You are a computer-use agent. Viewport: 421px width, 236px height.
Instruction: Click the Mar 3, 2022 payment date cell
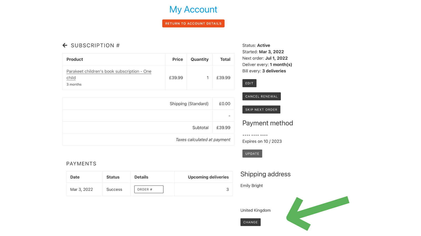(82, 189)
